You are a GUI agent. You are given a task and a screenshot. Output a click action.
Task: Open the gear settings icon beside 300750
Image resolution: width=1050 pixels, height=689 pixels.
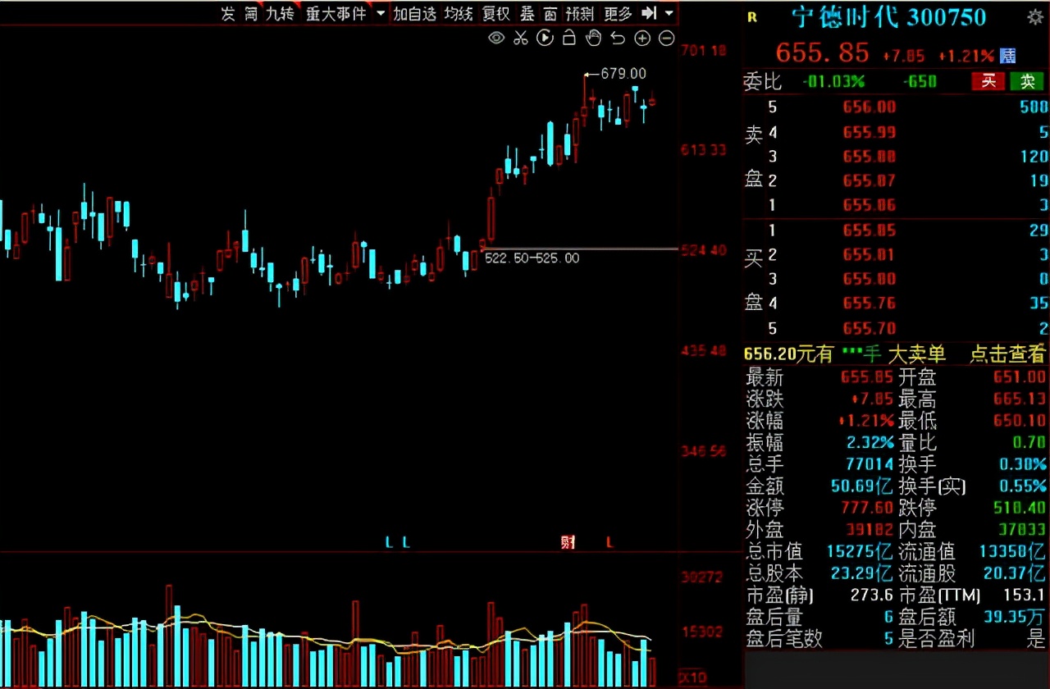(x=1035, y=17)
